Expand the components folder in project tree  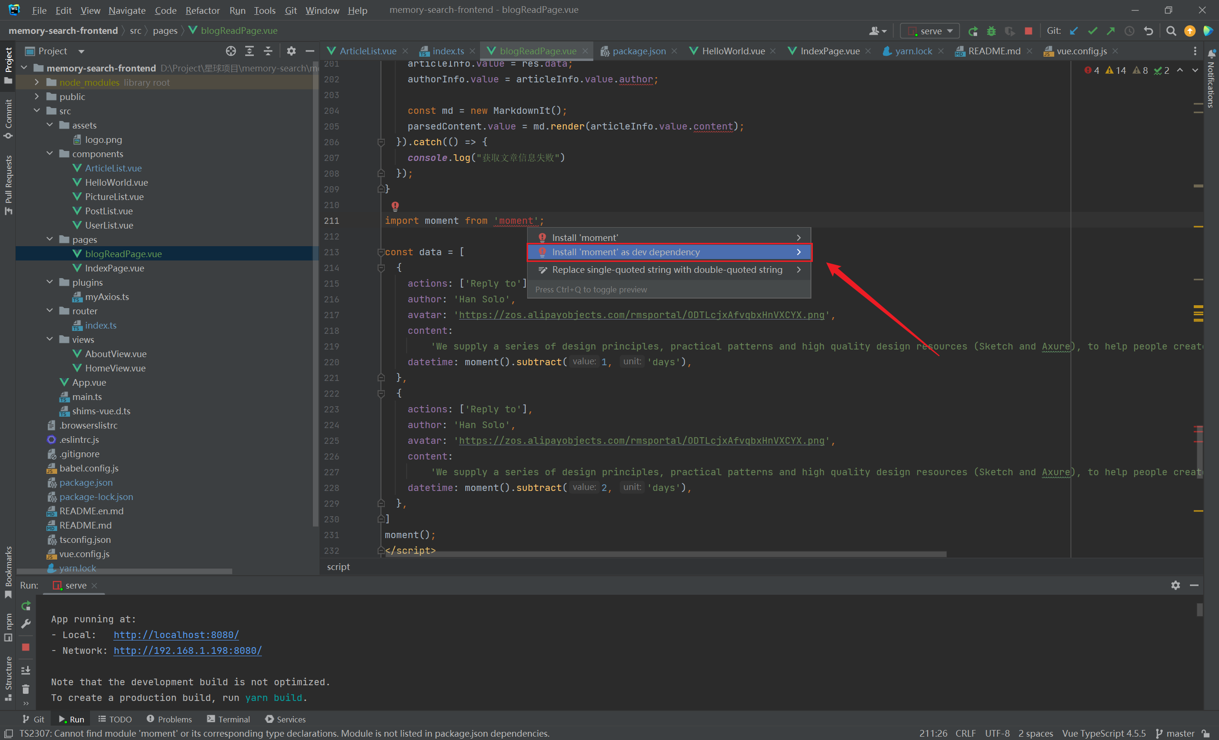50,153
